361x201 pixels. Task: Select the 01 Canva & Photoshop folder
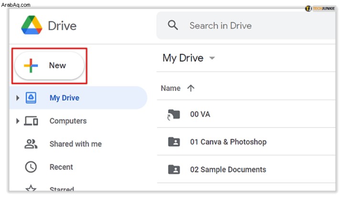pos(228,142)
